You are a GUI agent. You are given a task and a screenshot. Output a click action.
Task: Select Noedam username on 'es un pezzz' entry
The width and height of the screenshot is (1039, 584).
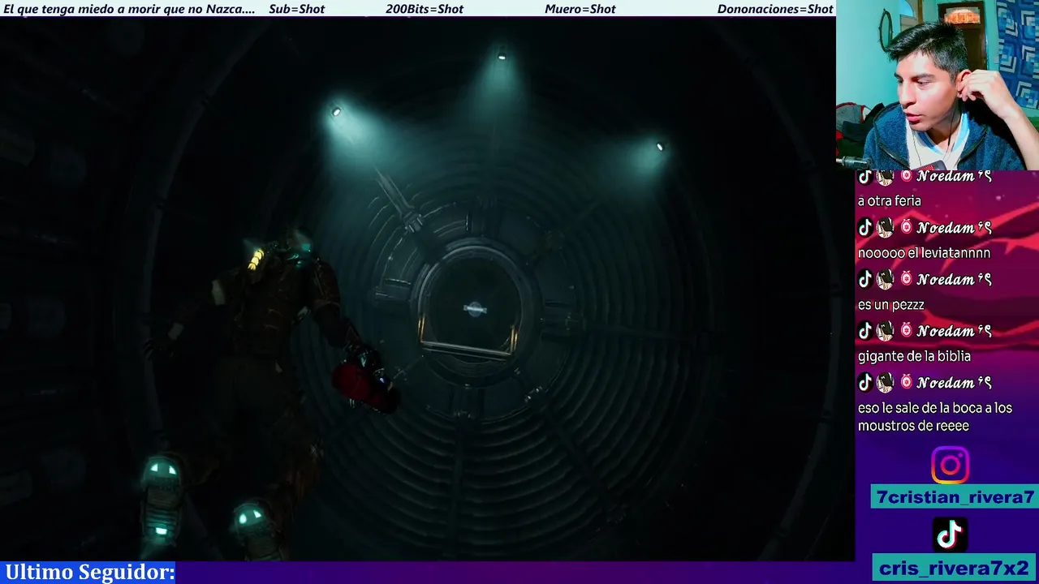click(954, 280)
